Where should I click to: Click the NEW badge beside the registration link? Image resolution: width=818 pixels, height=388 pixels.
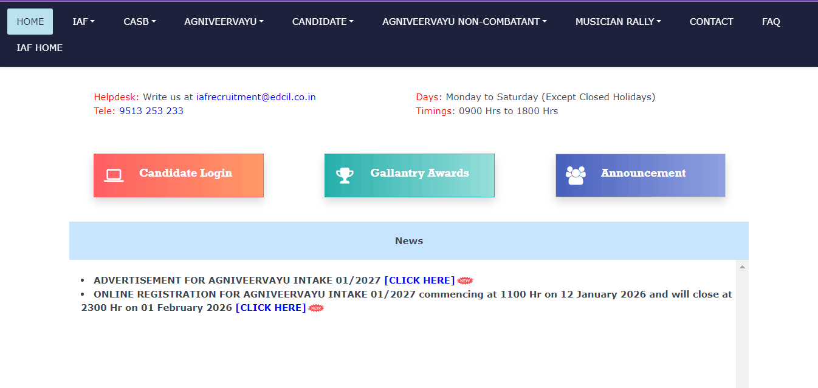tap(315, 308)
